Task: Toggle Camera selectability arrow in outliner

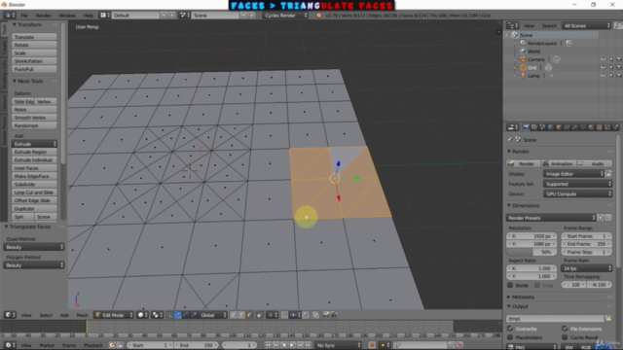Action: click(x=611, y=59)
